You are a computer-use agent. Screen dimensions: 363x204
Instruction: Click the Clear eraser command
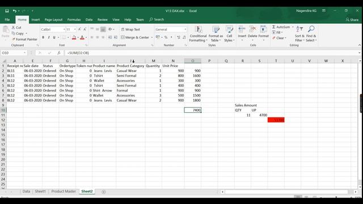point(280,38)
